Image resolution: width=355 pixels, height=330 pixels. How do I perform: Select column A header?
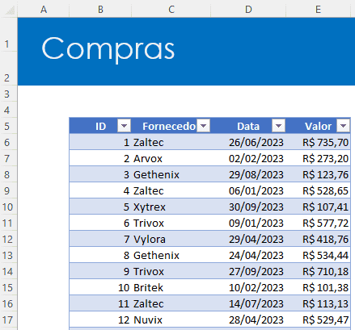(44, 10)
